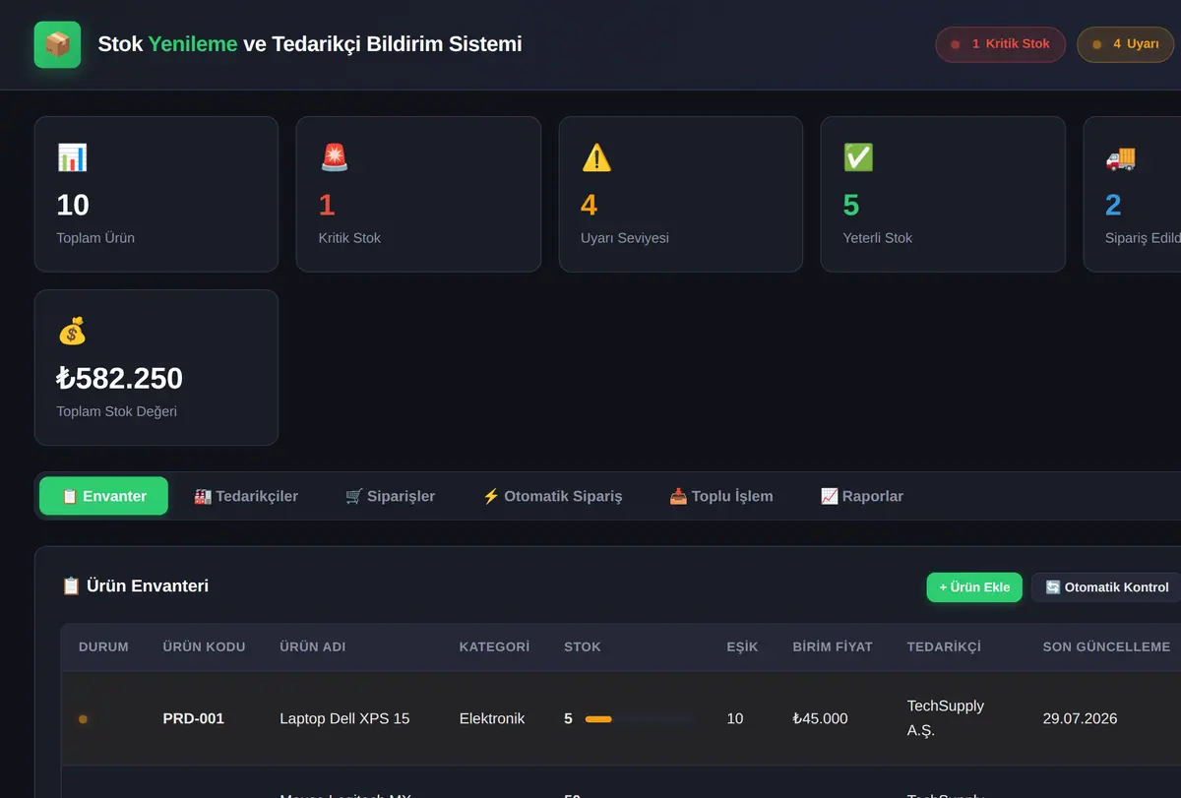
Task: View the Raporlar tab
Action: point(862,496)
